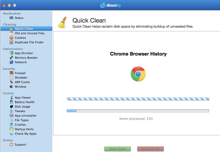Screen dimensions: 220x152
Task: Select Quick Clean in the sidebar
Action: (x=26, y=29)
